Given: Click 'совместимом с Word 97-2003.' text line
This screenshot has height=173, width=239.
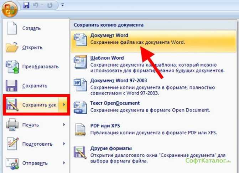Looking at the screenshot, I should (125, 93).
